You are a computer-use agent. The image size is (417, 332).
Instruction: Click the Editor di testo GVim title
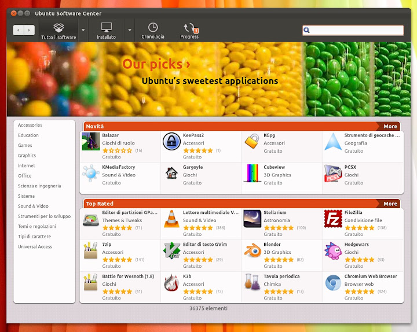[205, 244]
